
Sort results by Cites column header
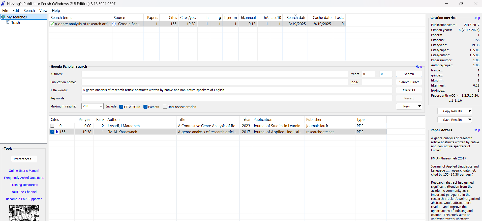tap(62, 120)
